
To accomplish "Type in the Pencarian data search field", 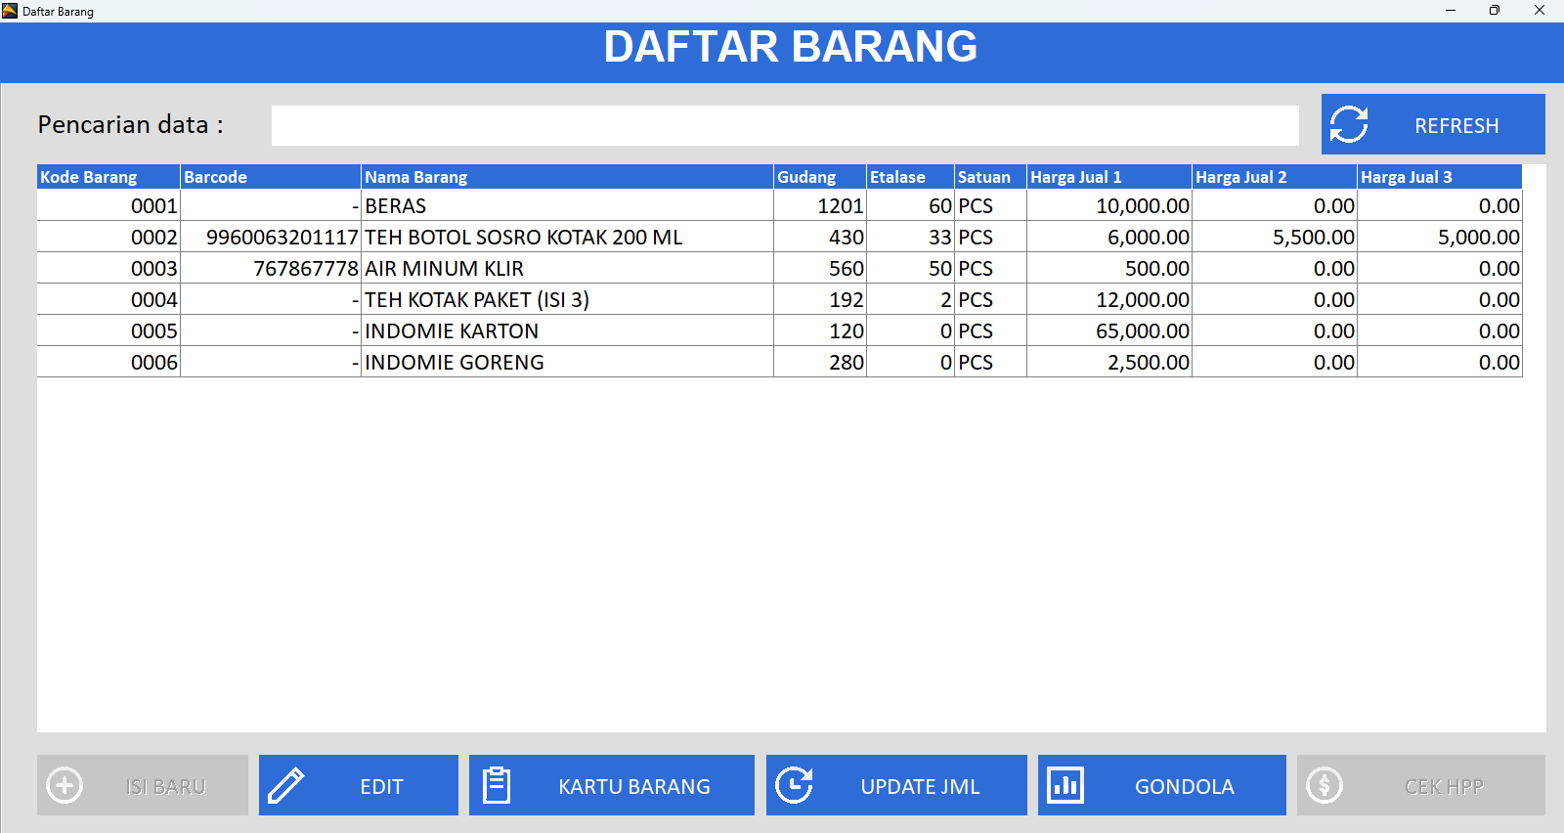I will (784, 125).
